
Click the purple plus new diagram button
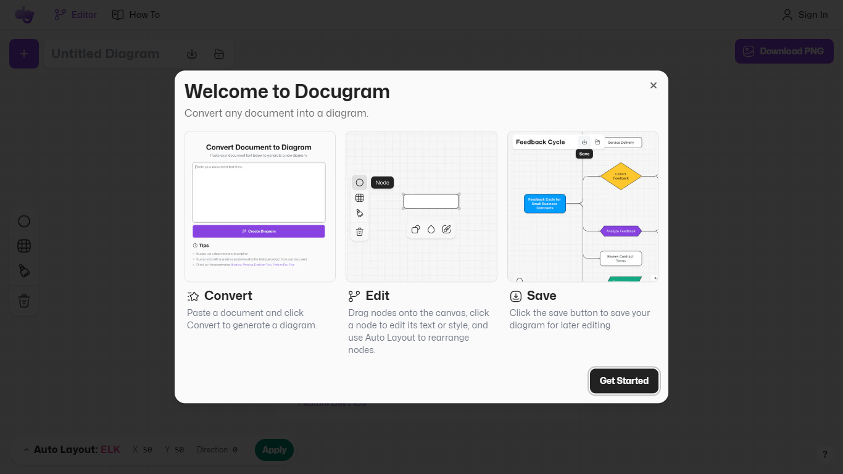pos(24,54)
